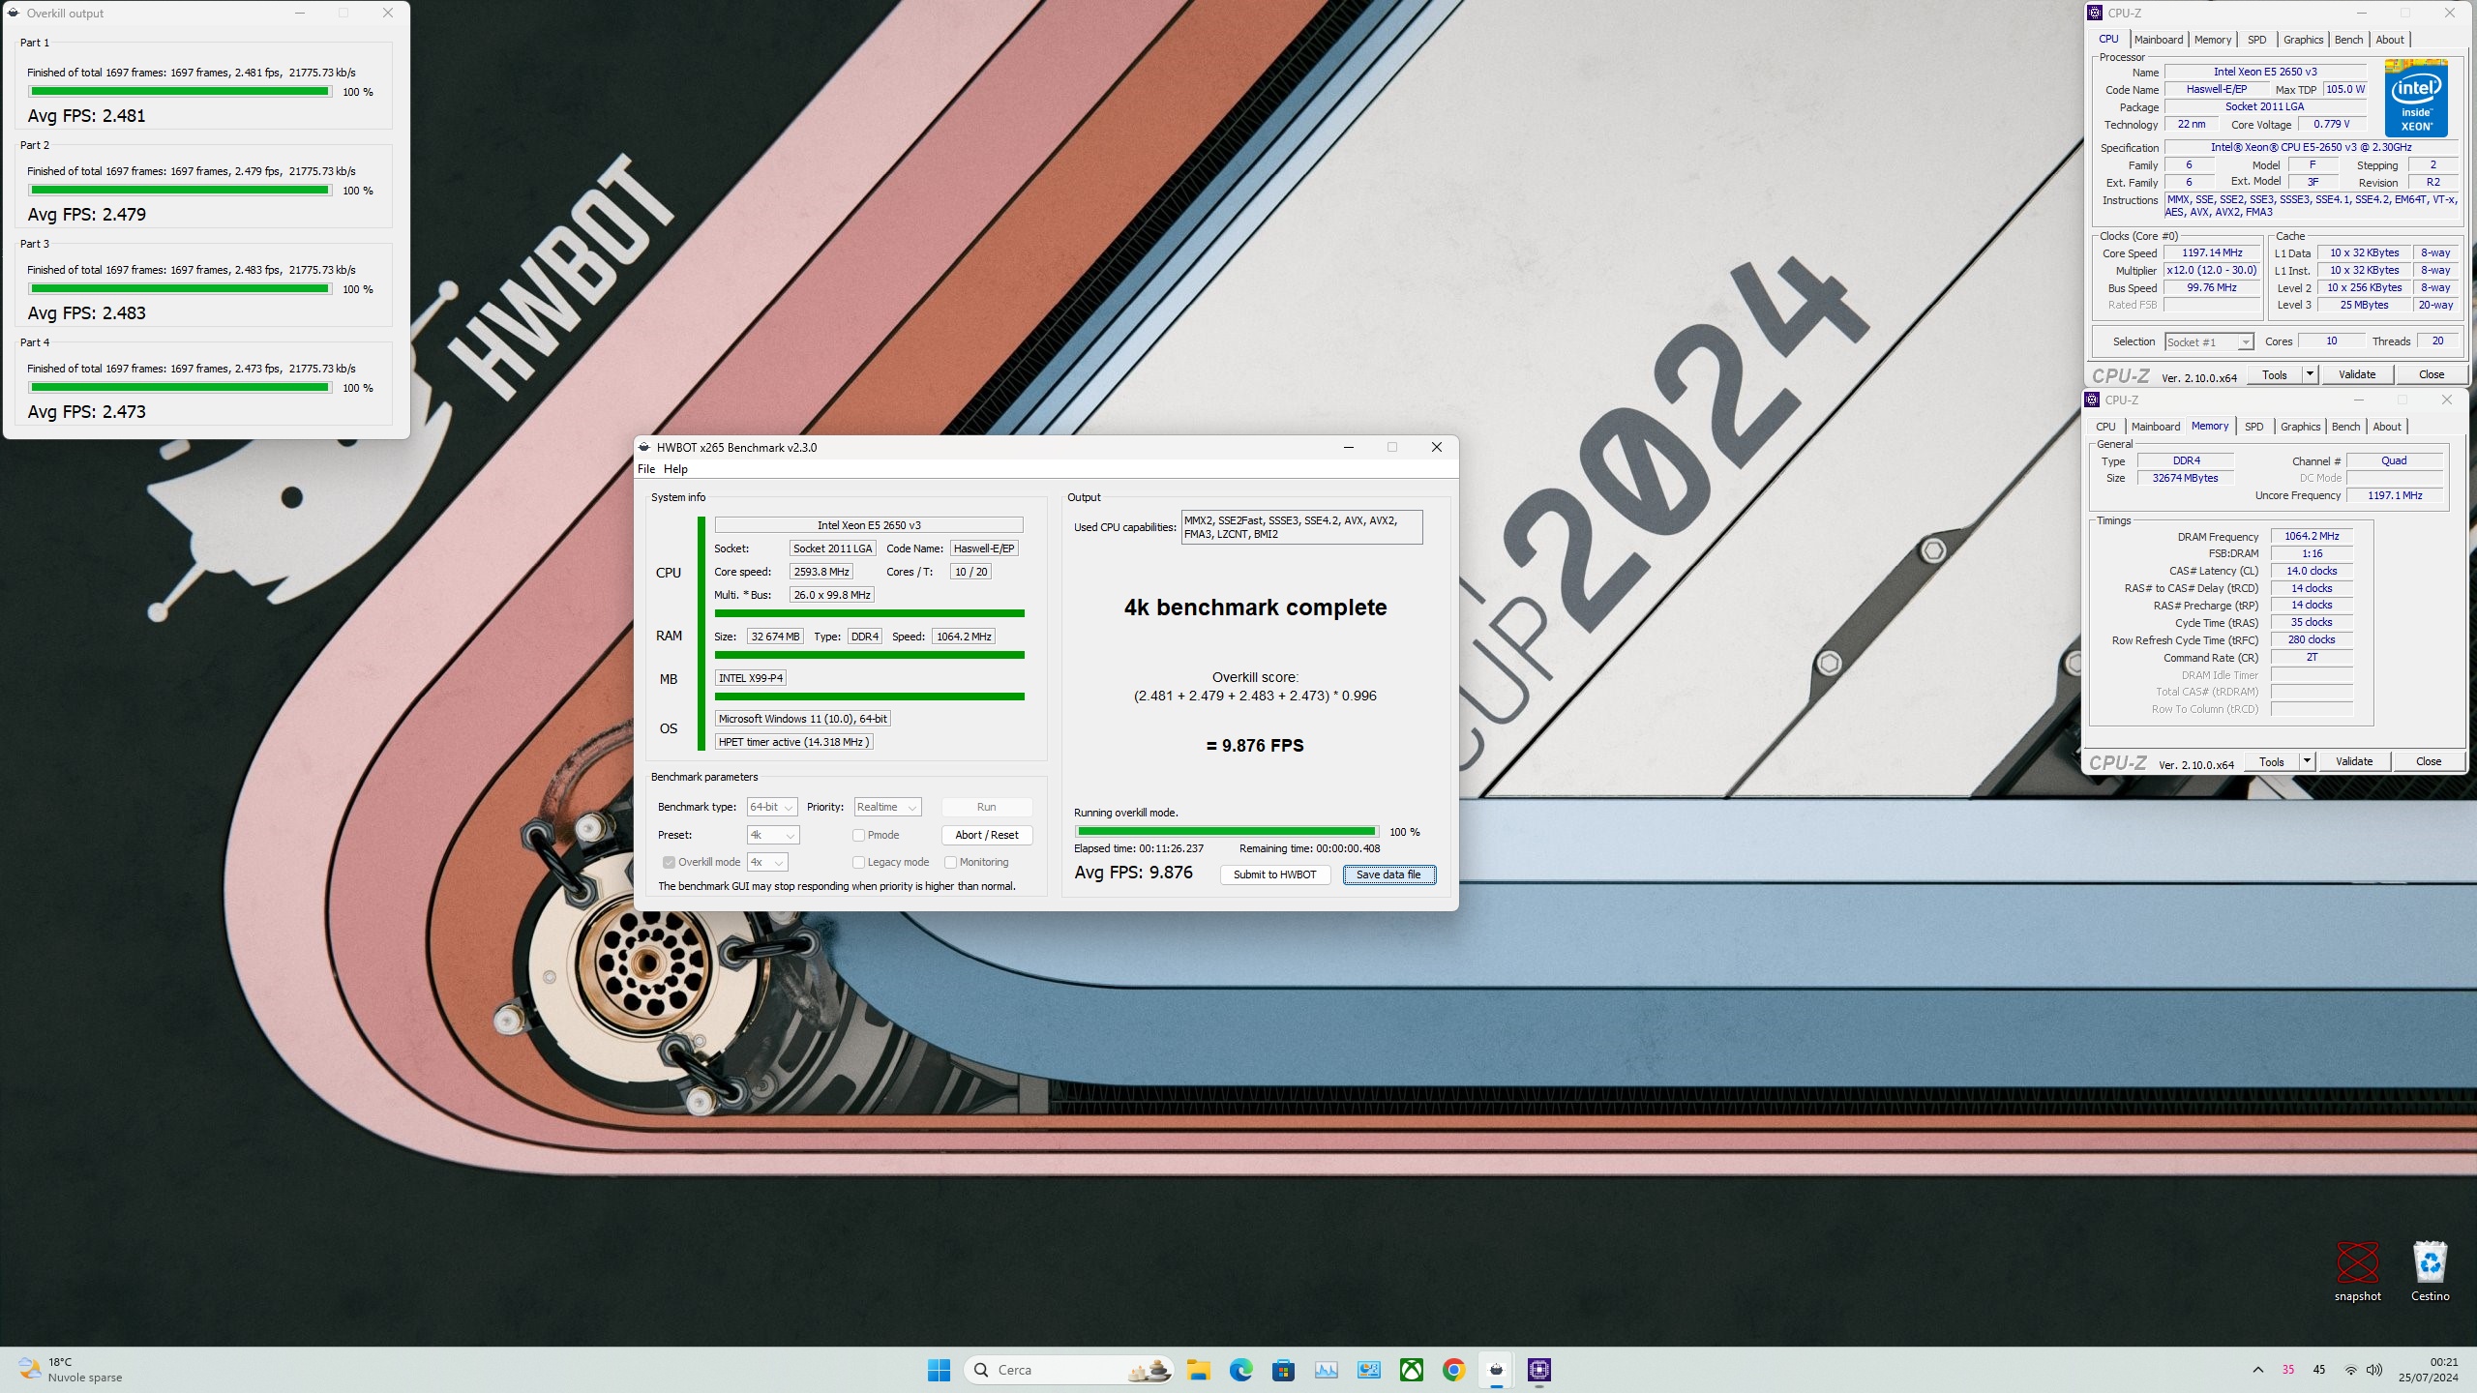The height and width of the screenshot is (1393, 2477).
Task: Click the DRAM Frequency 1064.2 MHz value
Action: coord(2312,536)
